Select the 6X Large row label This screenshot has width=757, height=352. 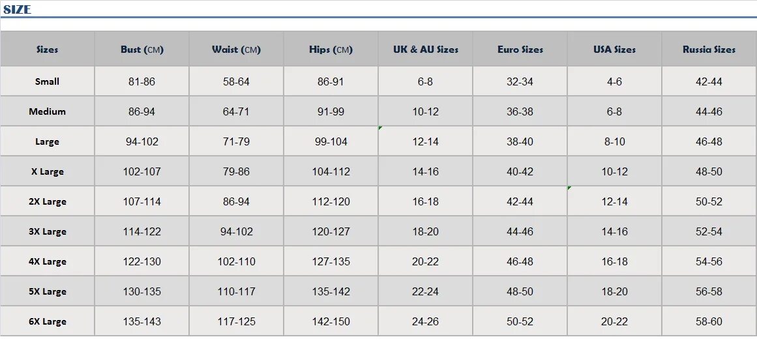pos(48,321)
